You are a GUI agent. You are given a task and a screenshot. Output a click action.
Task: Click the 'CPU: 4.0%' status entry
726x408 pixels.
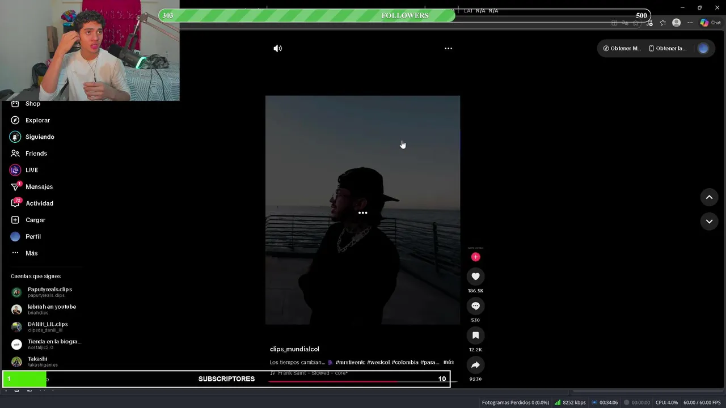[x=666, y=402]
